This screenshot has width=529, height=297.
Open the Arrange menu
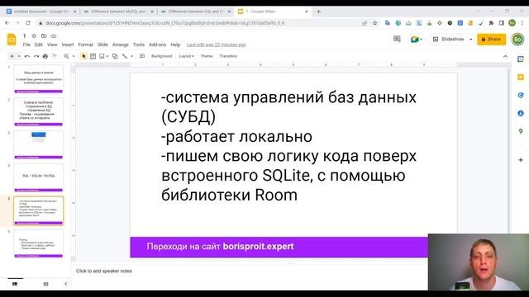pos(121,45)
